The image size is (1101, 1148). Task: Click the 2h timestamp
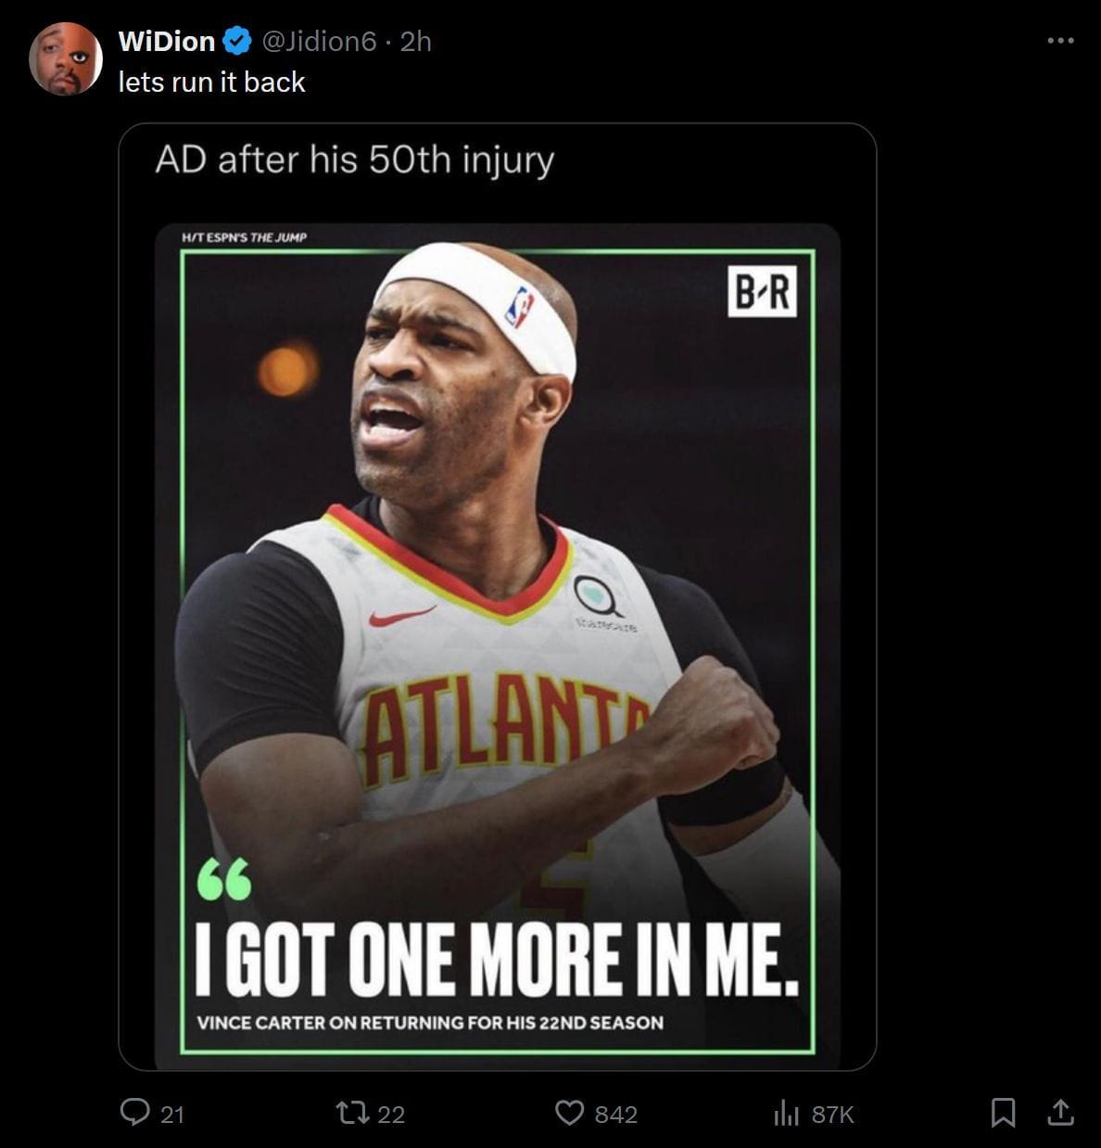click(x=416, y=41)
